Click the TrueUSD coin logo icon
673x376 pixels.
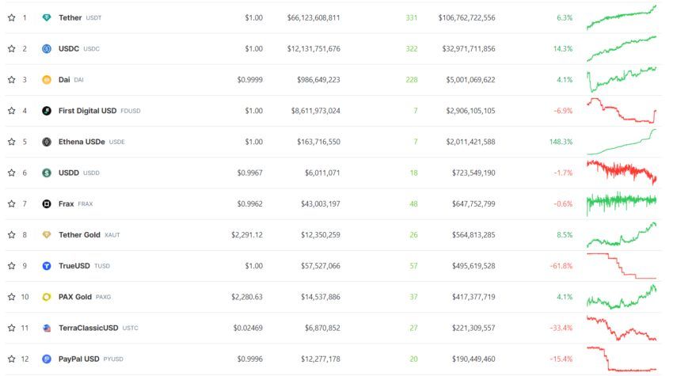pos(47,266)
